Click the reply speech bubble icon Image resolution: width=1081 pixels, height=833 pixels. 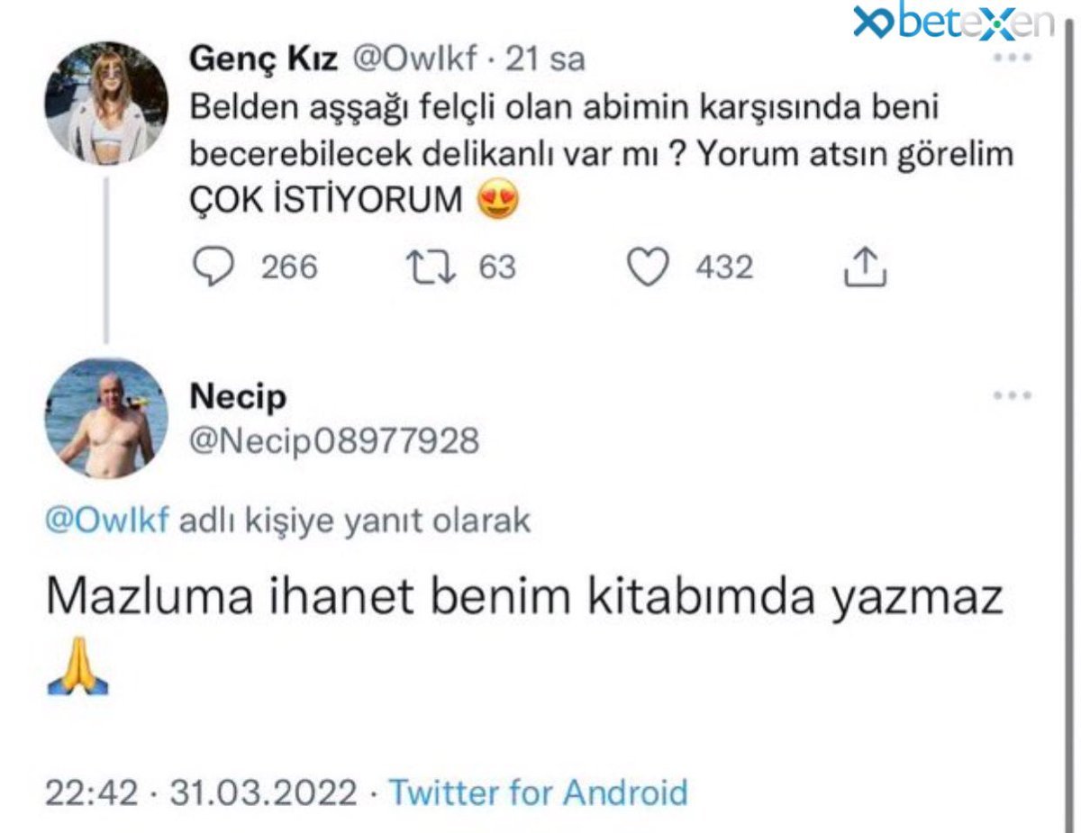(214, 267)
